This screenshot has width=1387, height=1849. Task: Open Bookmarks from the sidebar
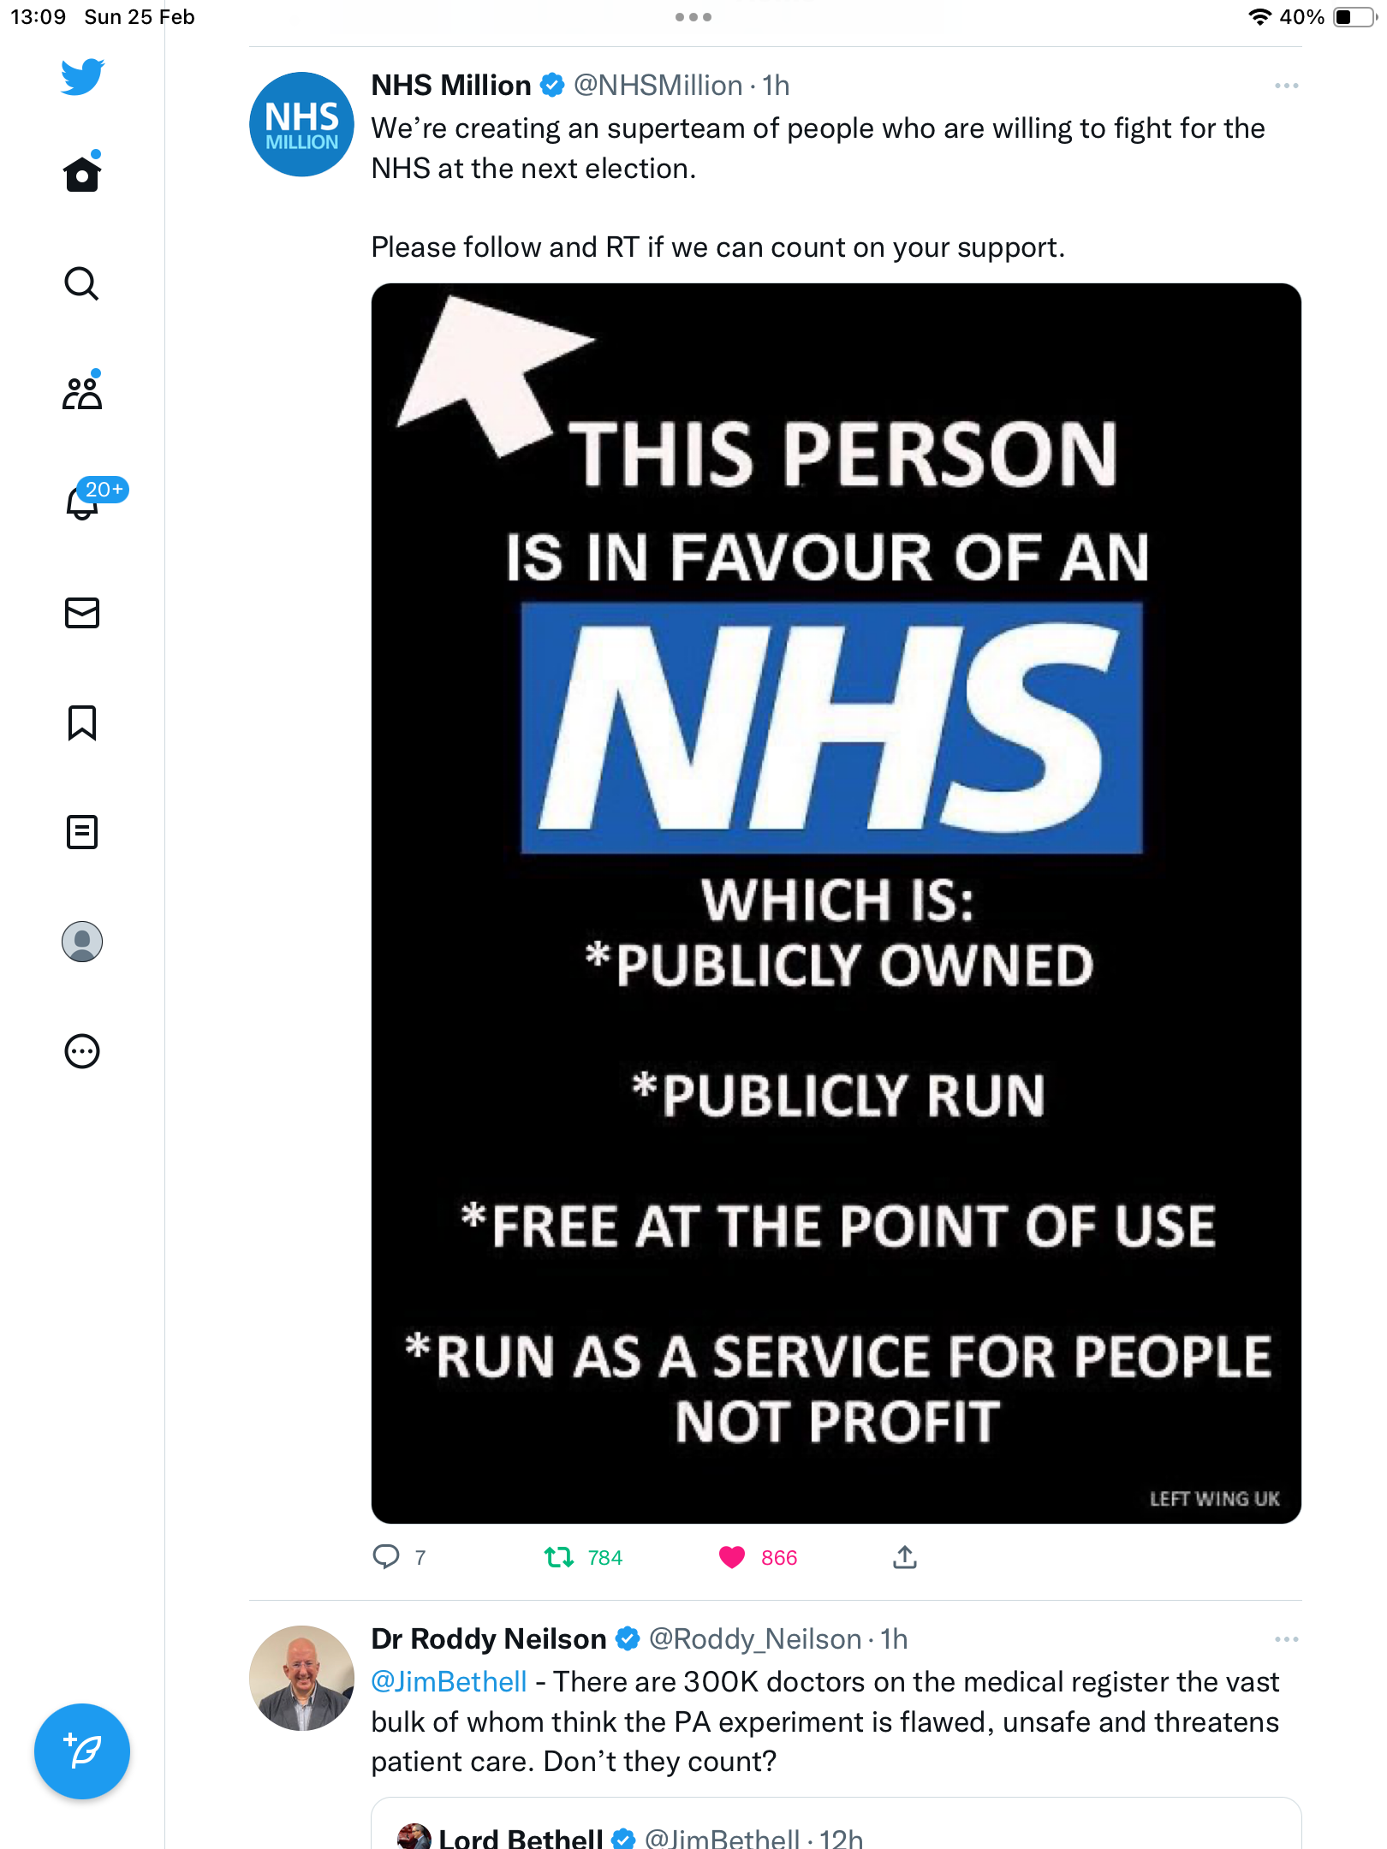(x=82, y=722)
